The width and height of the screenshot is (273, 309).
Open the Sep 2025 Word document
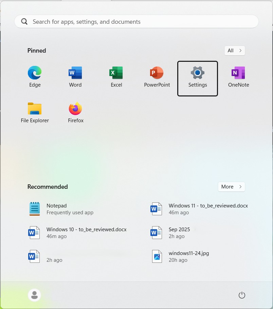coord(179,233)
